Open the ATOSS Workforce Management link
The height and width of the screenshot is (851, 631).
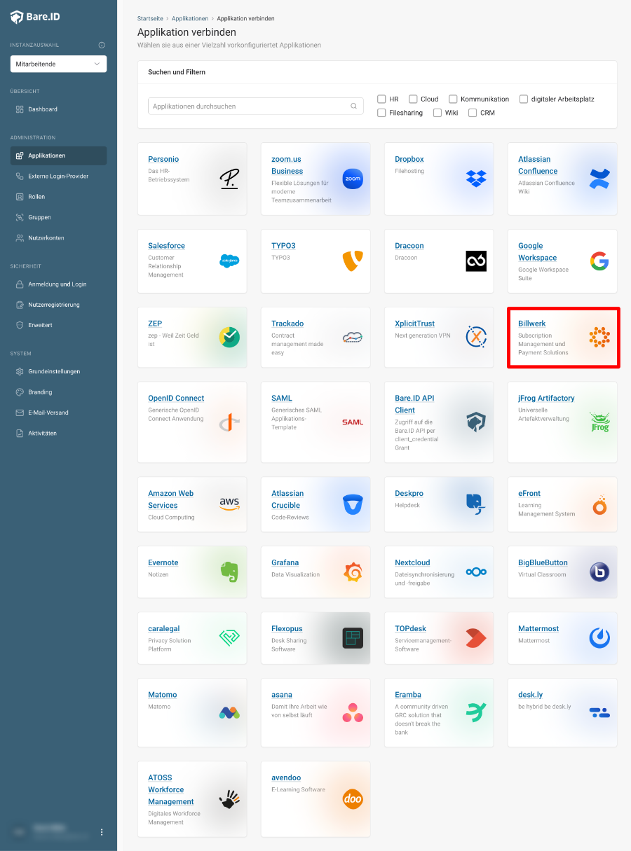click(x=171, y=789)
